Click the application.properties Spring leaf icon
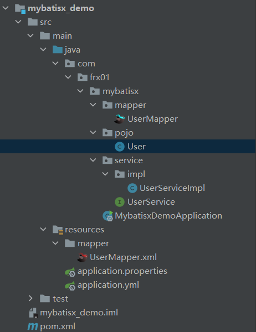 point(70,271)
